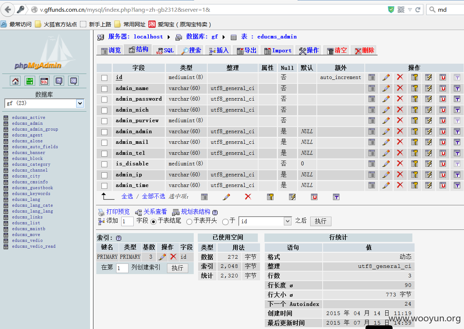Check the checkbox for admin_purview field

104,121
